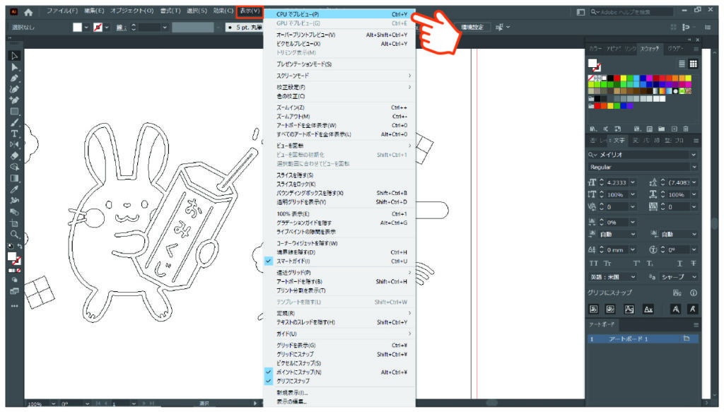Choose プレゼンテーションモード from the menu
The image size is (724, 412).
(x=339, y=64)
